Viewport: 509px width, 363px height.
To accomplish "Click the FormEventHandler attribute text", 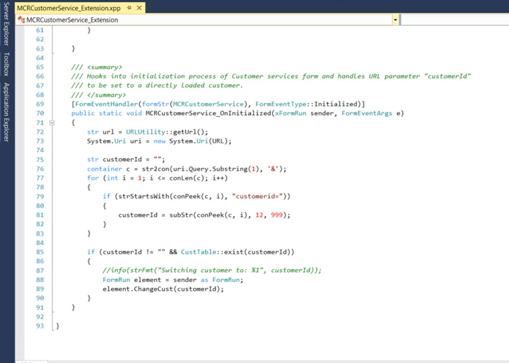I will coord(106,104).
